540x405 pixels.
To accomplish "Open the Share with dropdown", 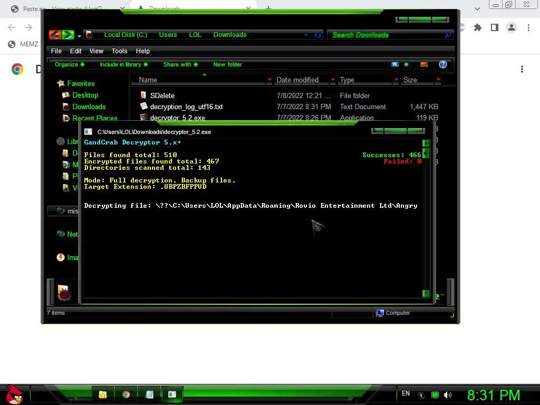I will [x=180, y=64].
